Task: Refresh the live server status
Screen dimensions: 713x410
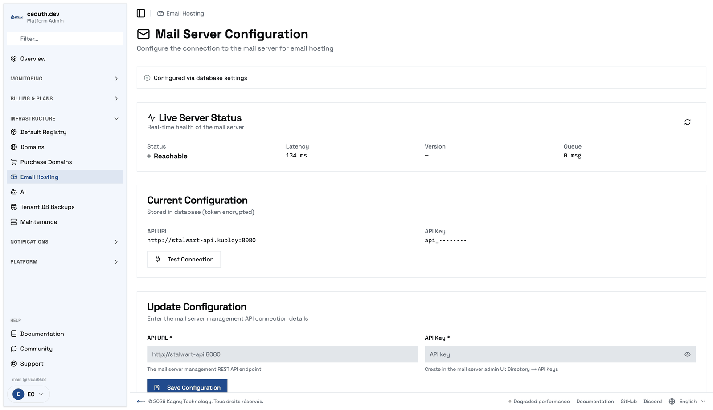Action: point(687,122)
